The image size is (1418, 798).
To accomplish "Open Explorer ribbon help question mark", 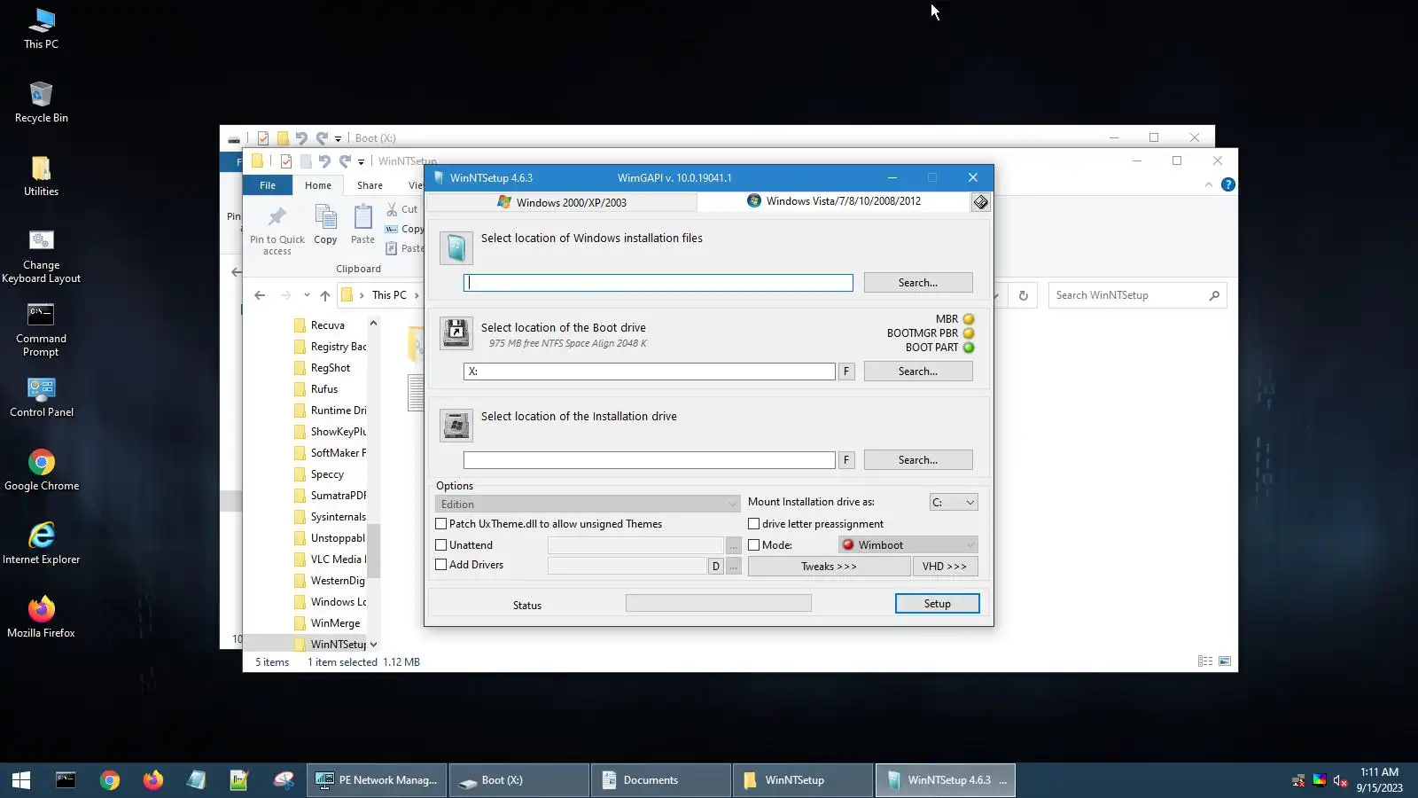I will (1227, 184).
